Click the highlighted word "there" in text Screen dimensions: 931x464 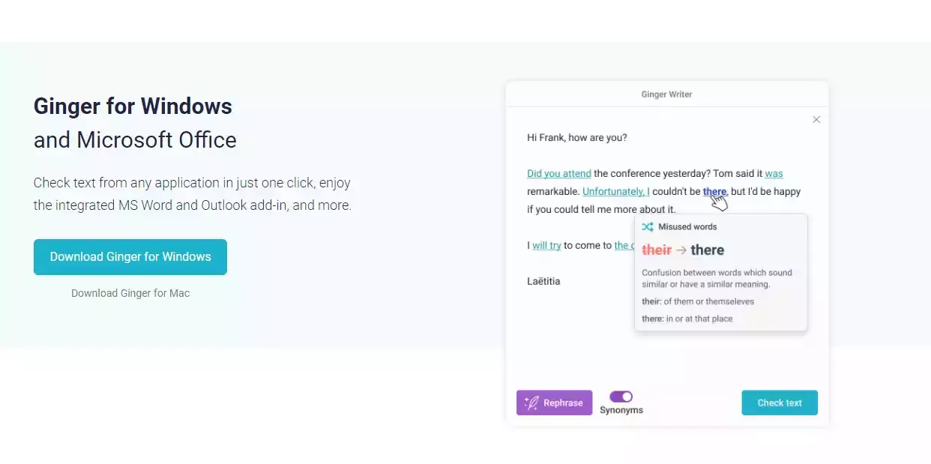[714, 191]
